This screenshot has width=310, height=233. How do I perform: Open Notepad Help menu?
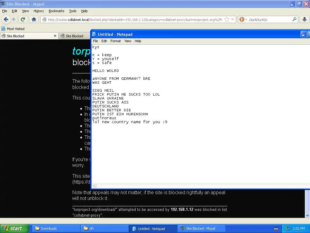[138, 41]
